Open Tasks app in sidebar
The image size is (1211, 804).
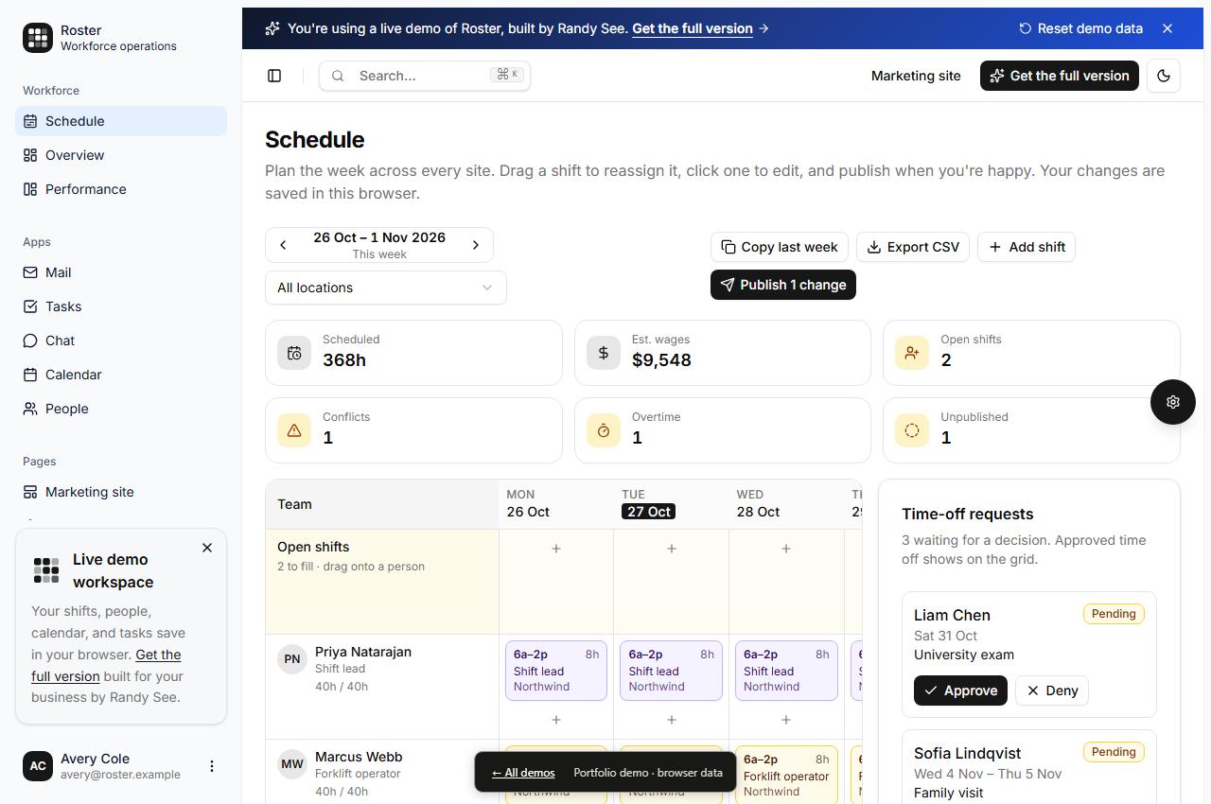point(121,306)
